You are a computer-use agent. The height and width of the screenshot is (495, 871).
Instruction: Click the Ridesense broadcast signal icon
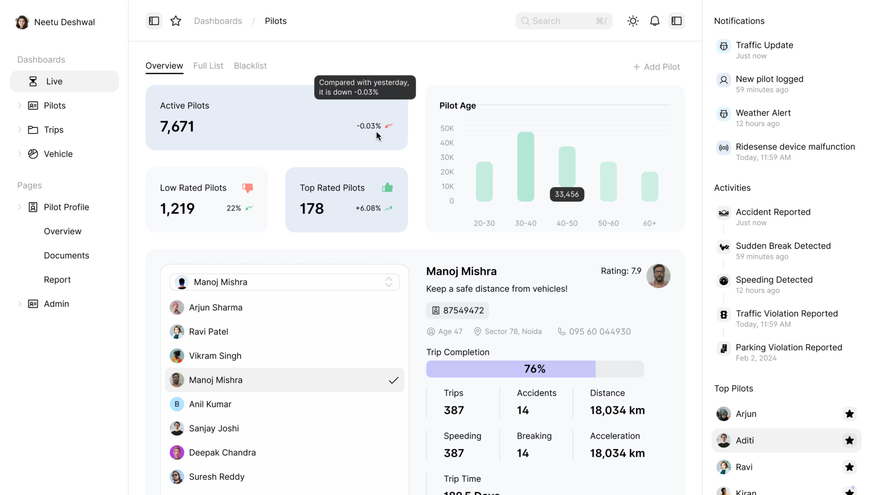(724, 148)
